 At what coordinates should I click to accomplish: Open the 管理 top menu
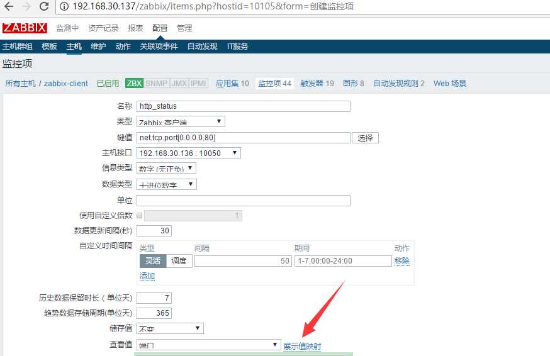(x=184, y=28)
